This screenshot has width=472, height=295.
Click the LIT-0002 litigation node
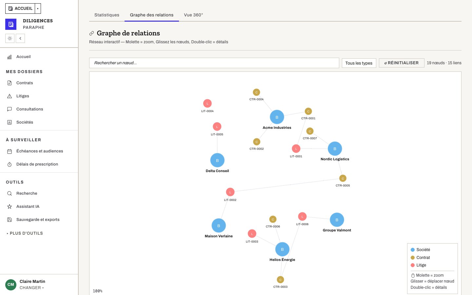click(x=230, y=192)
